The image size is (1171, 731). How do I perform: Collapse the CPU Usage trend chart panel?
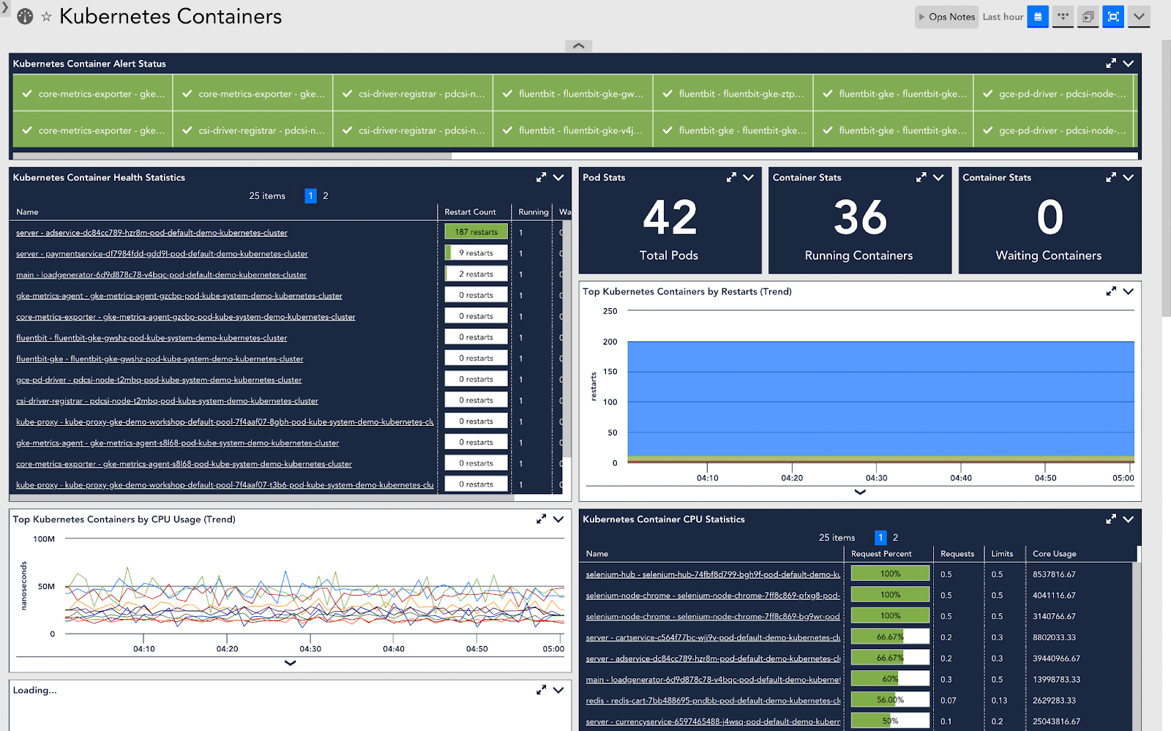[x=558, y=519]
